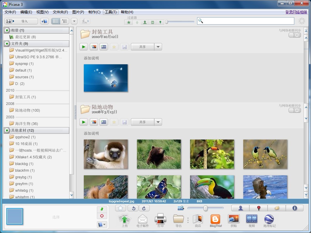The height and width of the screenshot is (233, 311).
Task: Click the thumbnail size slider handle
Action: click(x=206, y=208)
